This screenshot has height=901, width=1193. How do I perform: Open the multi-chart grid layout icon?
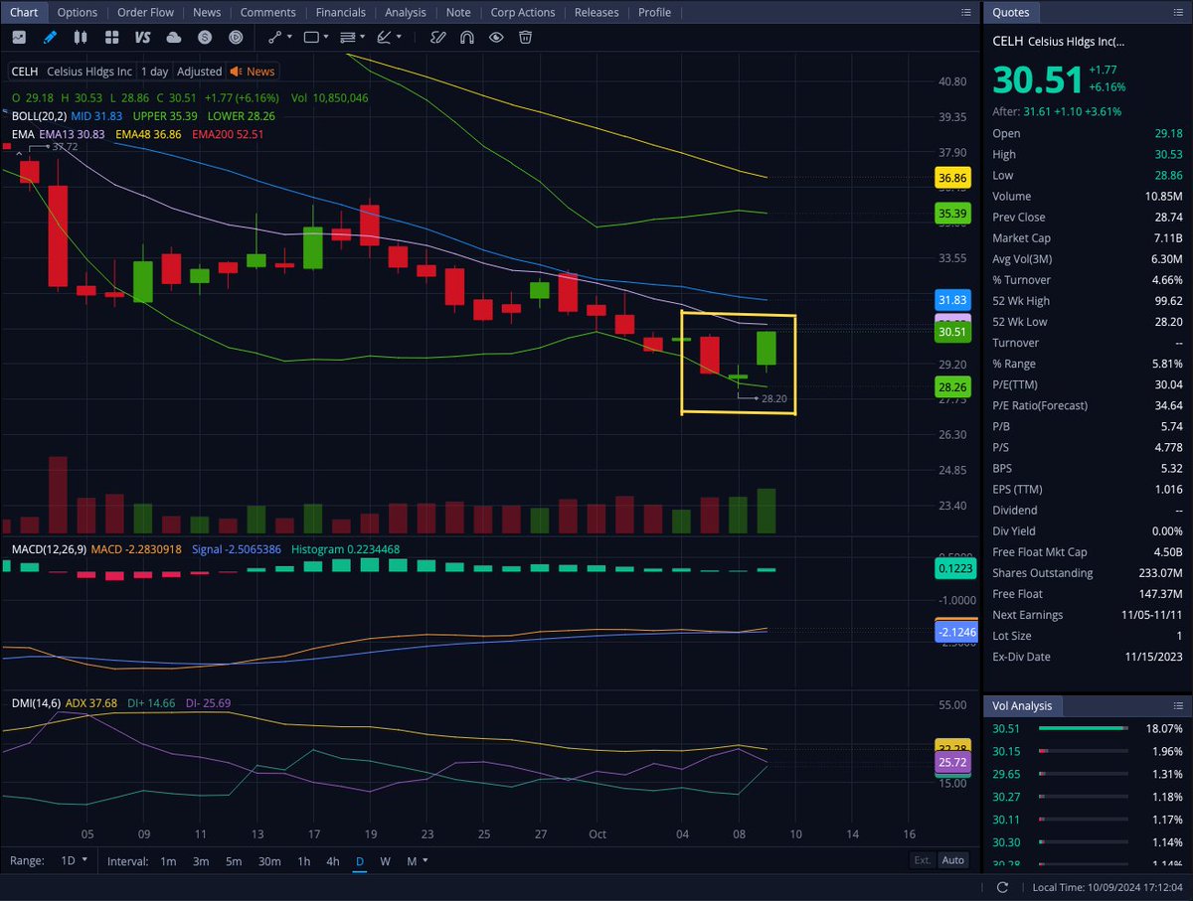click(111, 37)
